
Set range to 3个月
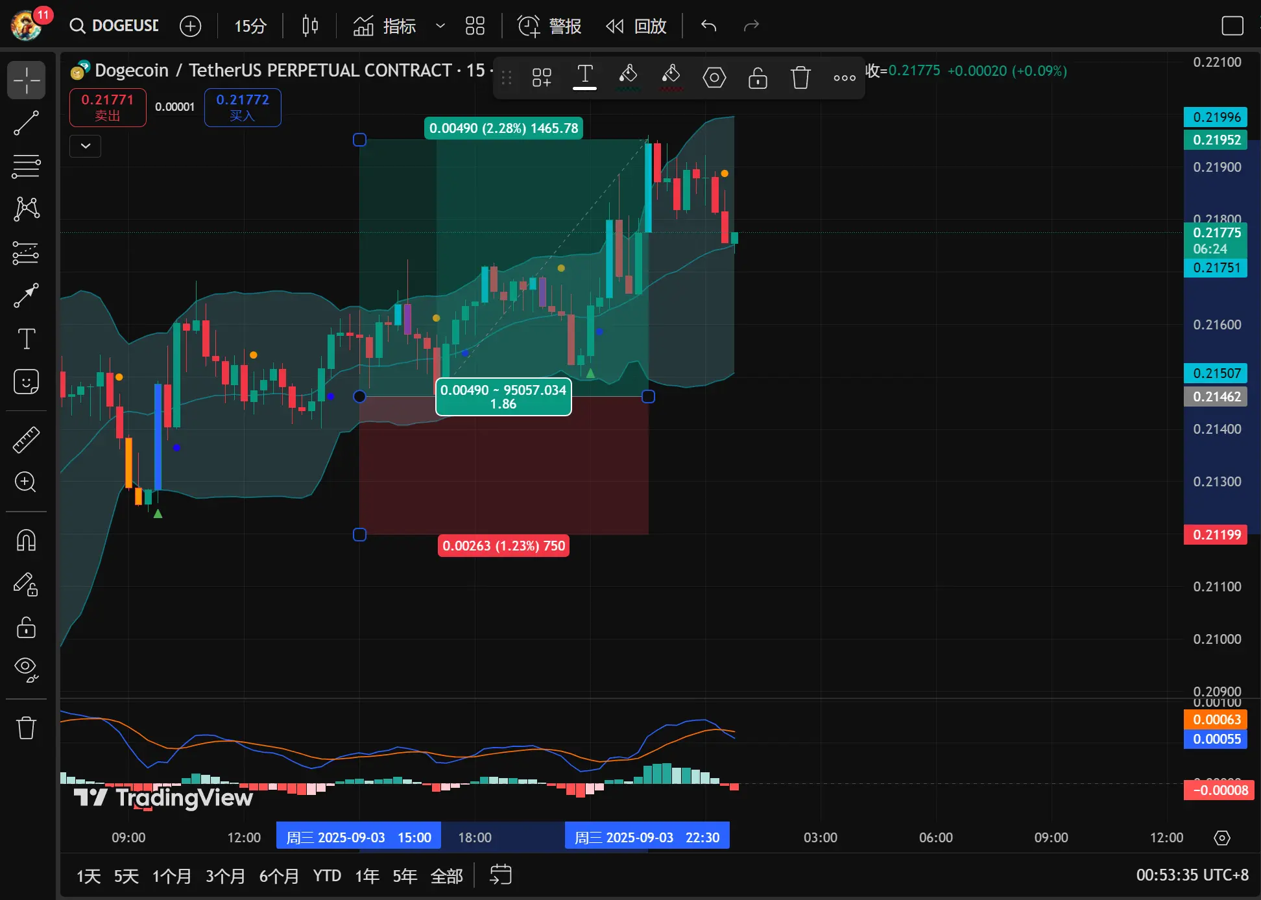[225, 876]
